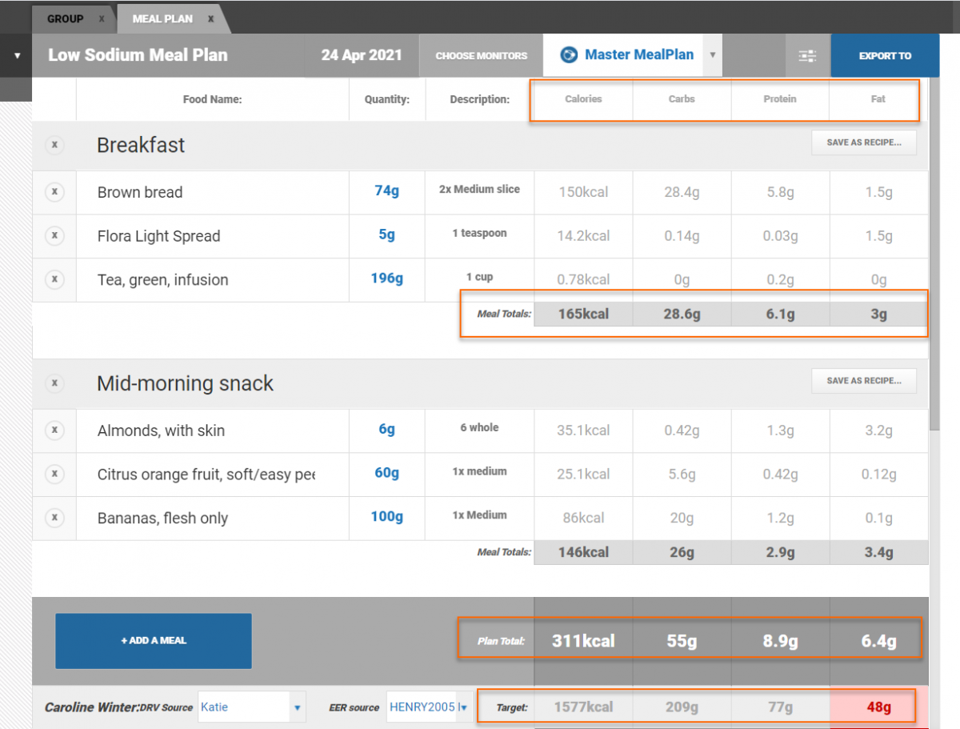Close the MEAL PLAN tab

coord(210,18)
